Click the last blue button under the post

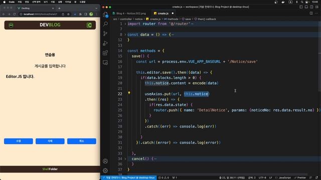point(81,141)
